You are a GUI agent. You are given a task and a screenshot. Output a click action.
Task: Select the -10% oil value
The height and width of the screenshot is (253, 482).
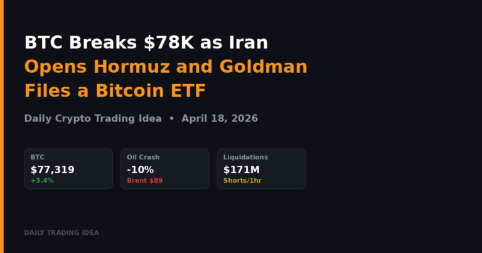pos(140,170)
